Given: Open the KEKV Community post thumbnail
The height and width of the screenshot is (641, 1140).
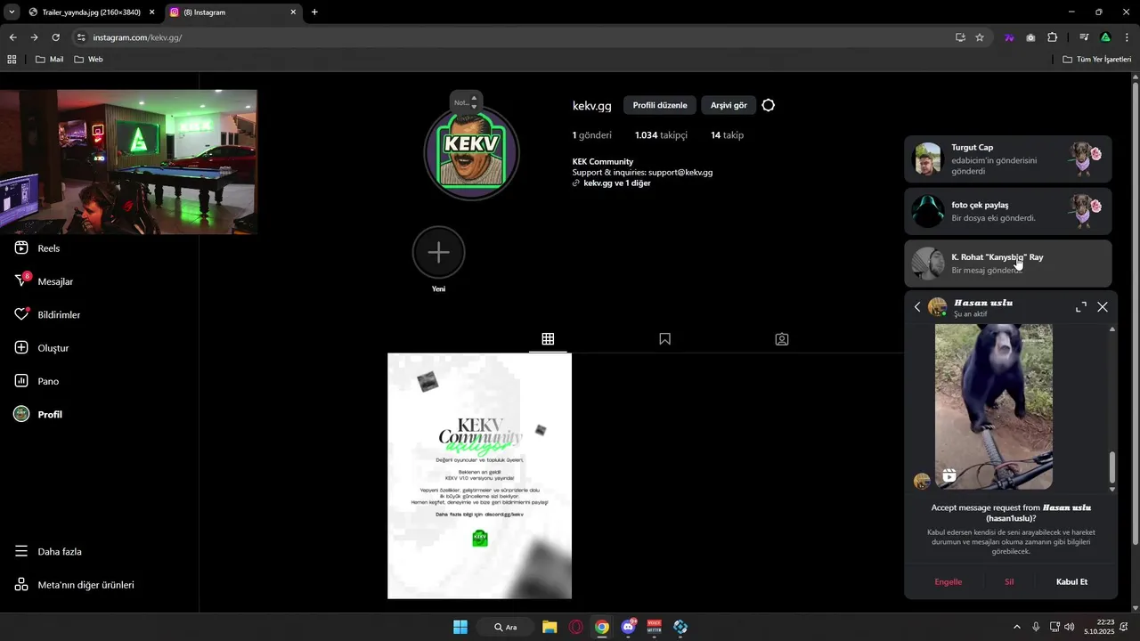Looking at the screenshot, I should pyautogui.click(x=479, y=476).
